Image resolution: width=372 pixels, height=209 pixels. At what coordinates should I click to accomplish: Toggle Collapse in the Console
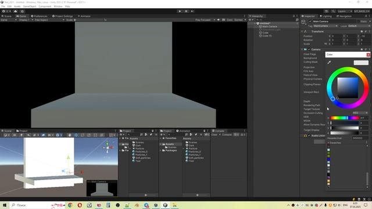[x=227, y=135]
